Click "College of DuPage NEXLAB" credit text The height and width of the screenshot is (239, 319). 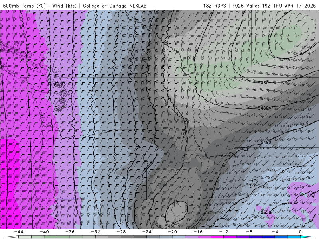tap(114, 6)
